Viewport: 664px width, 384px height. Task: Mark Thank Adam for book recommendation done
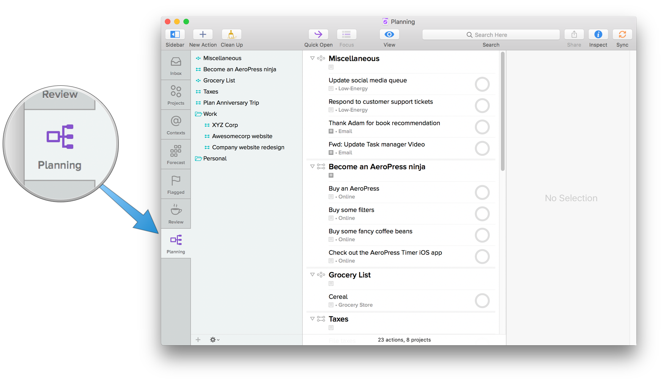(482, 127)
